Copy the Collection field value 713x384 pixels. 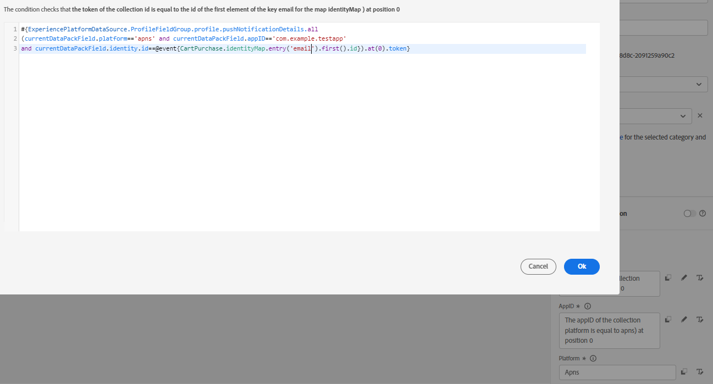tap(668, 277)
